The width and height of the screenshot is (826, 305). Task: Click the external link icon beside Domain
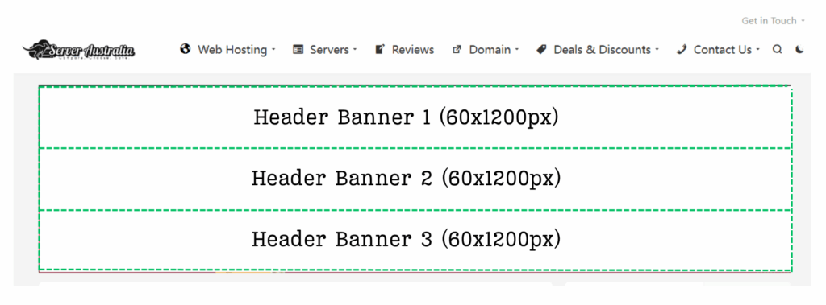[457, 49]
